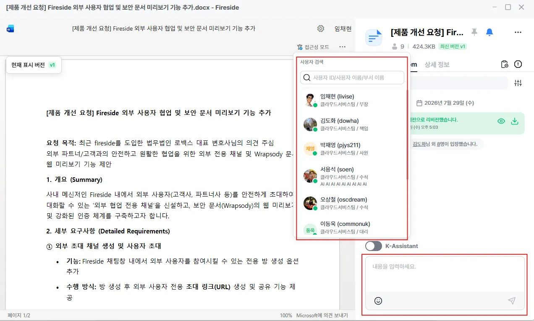Click the 최신 버전 v1 label
534x321 pixels.
click(x=453, y=47)
